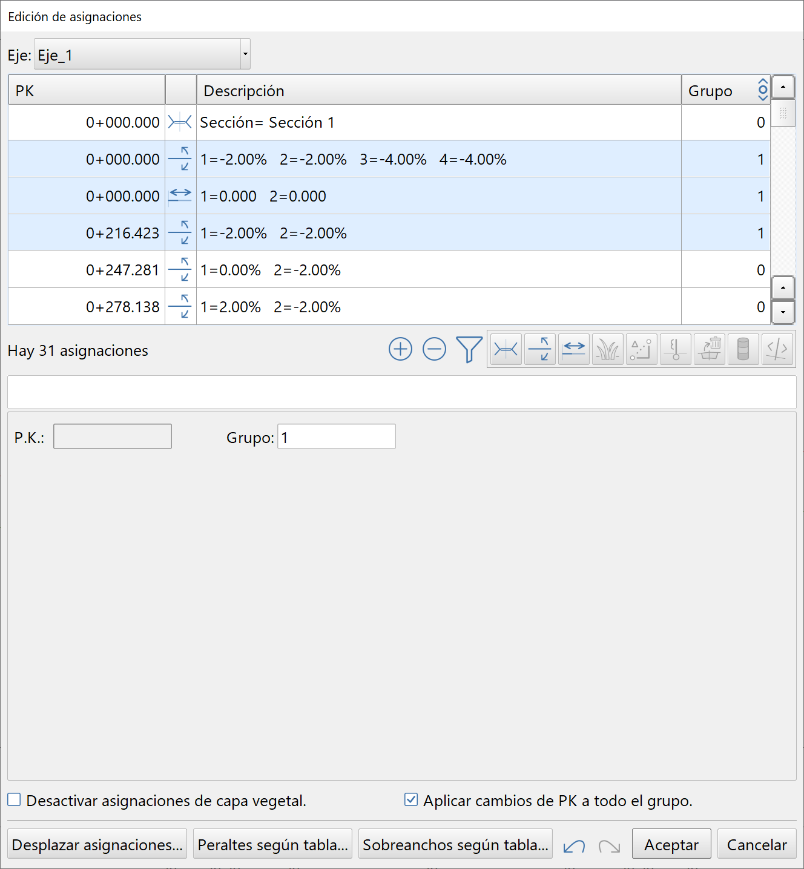Click the Aceptar button

[x=671, y=844]
